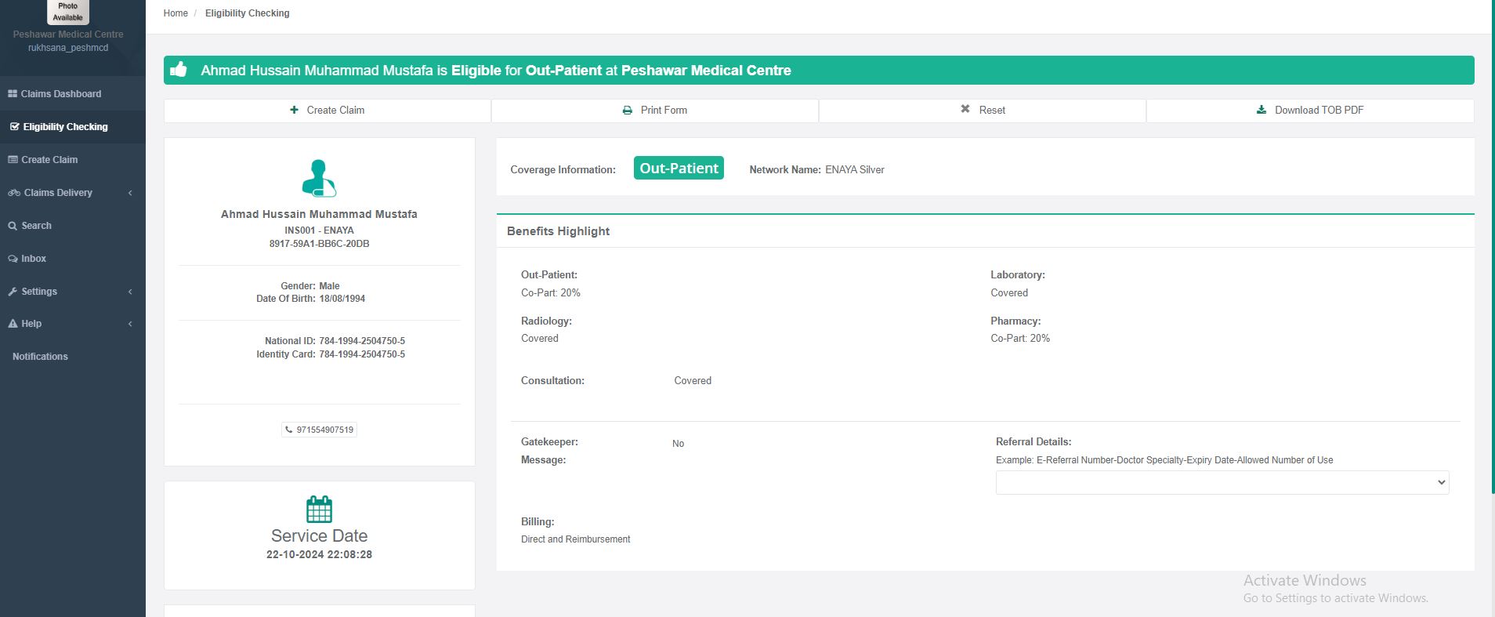Viewport: 1495px width, 617px height.
Task: Download the TOB PDF
Action: (x=1309, y=111)
